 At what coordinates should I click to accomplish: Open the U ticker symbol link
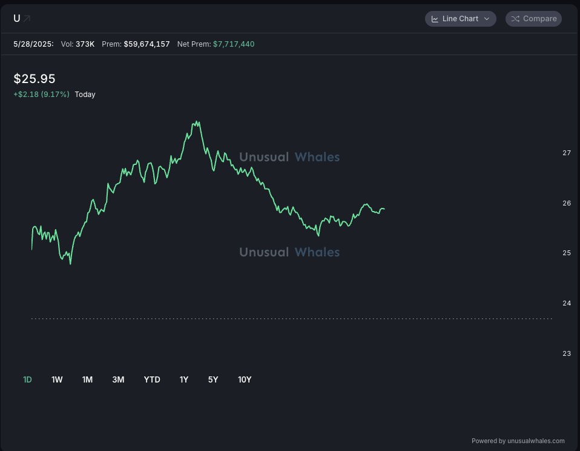click(x=16, y=19)
